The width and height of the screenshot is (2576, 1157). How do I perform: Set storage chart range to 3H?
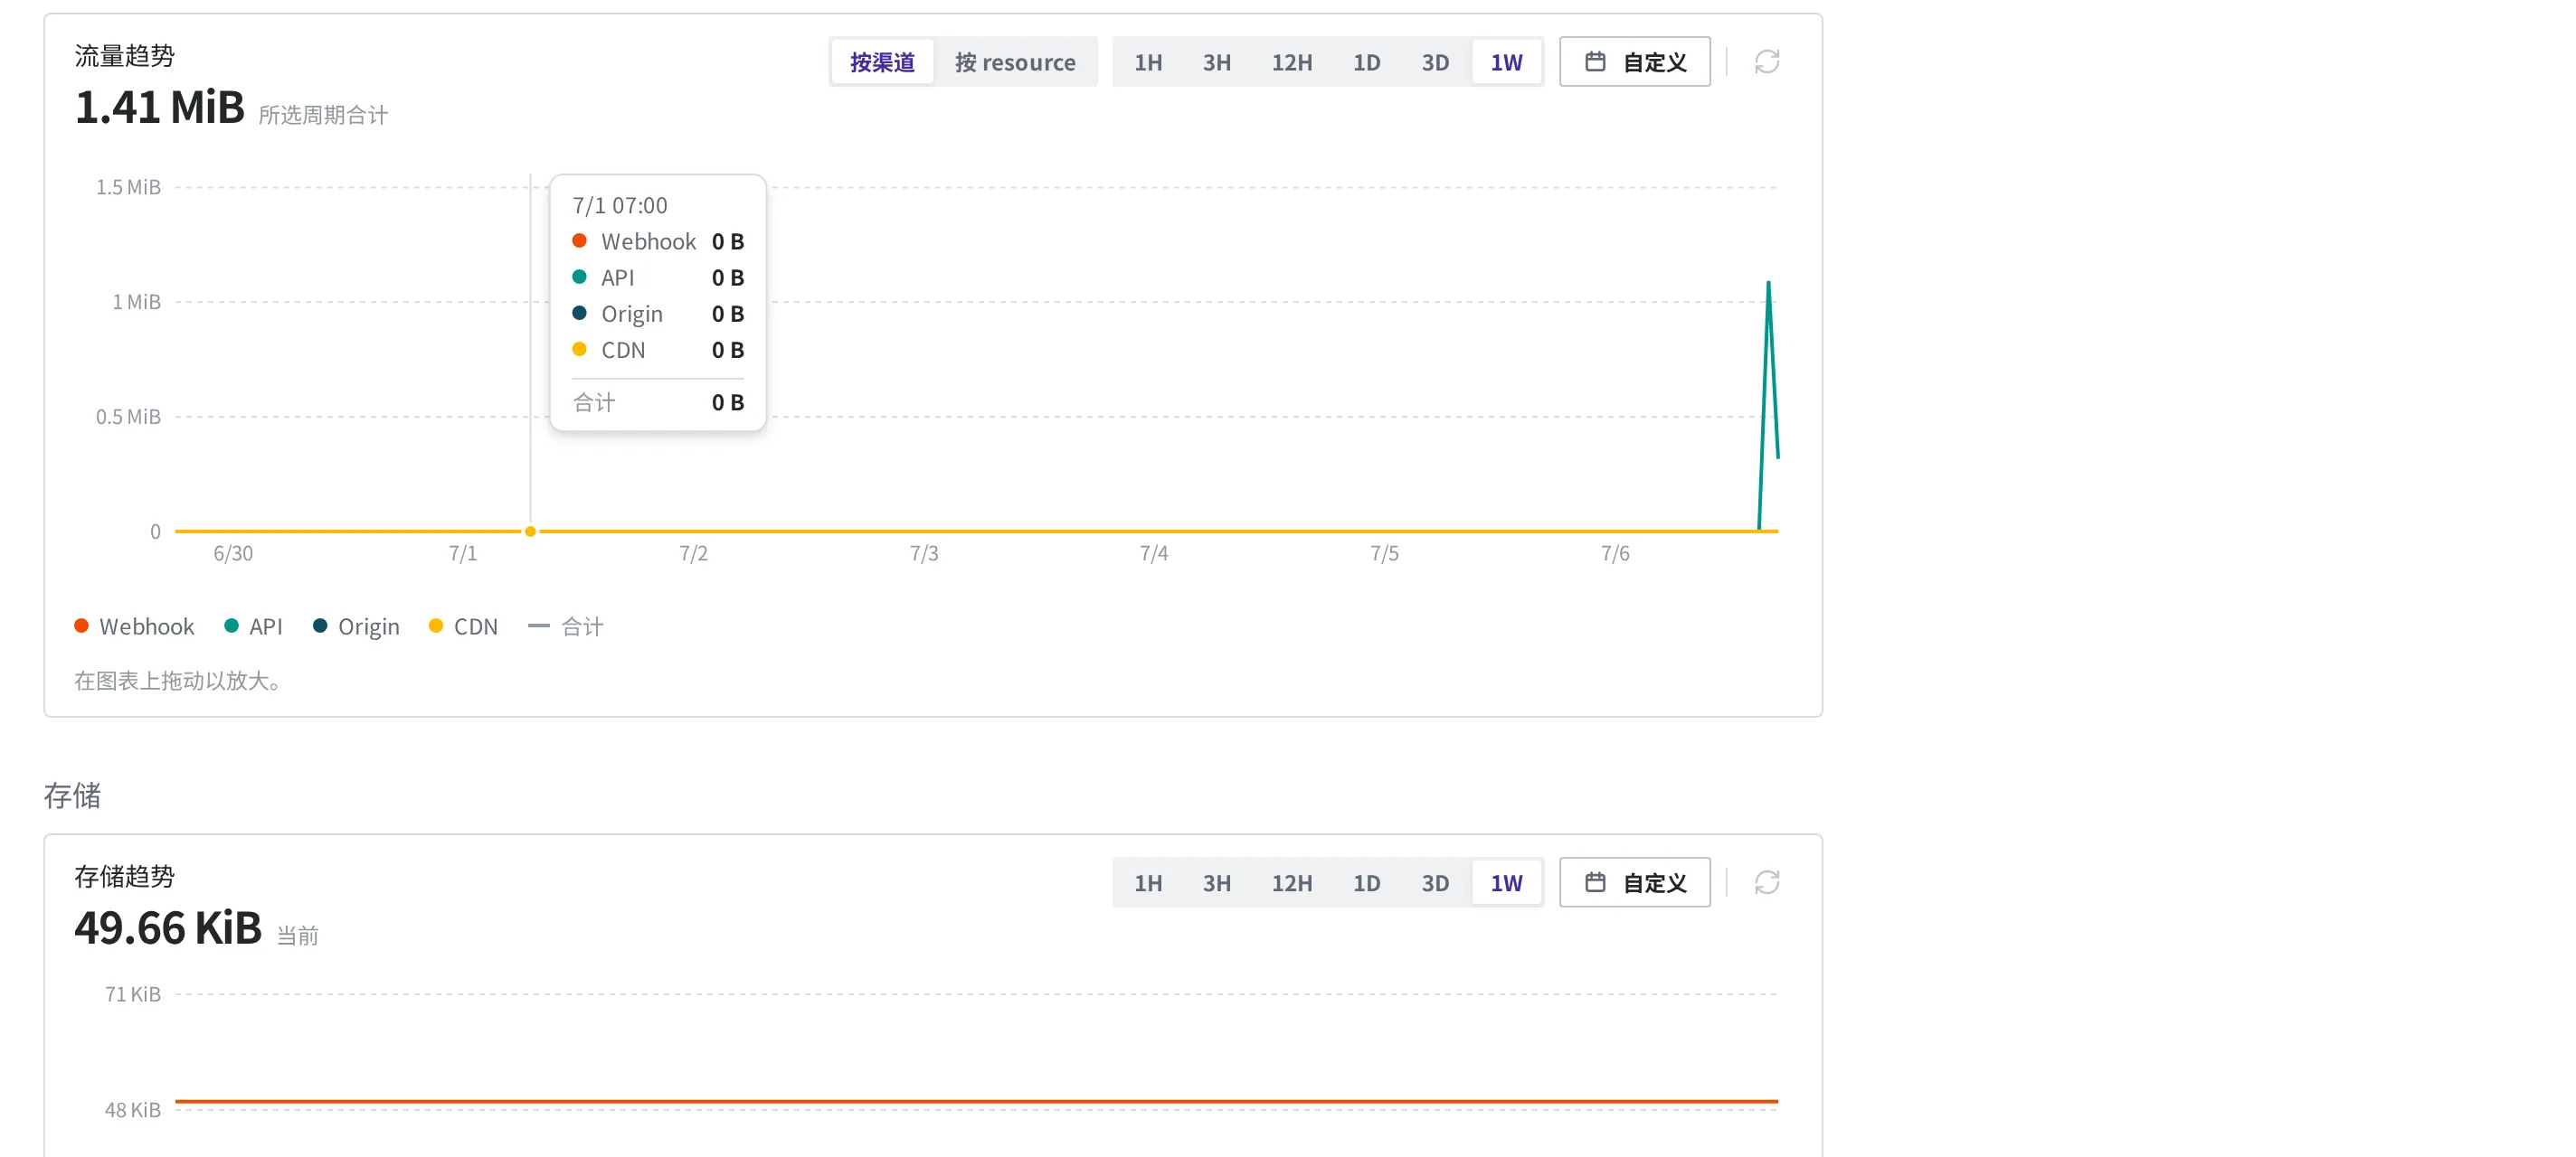point(1216,882)
